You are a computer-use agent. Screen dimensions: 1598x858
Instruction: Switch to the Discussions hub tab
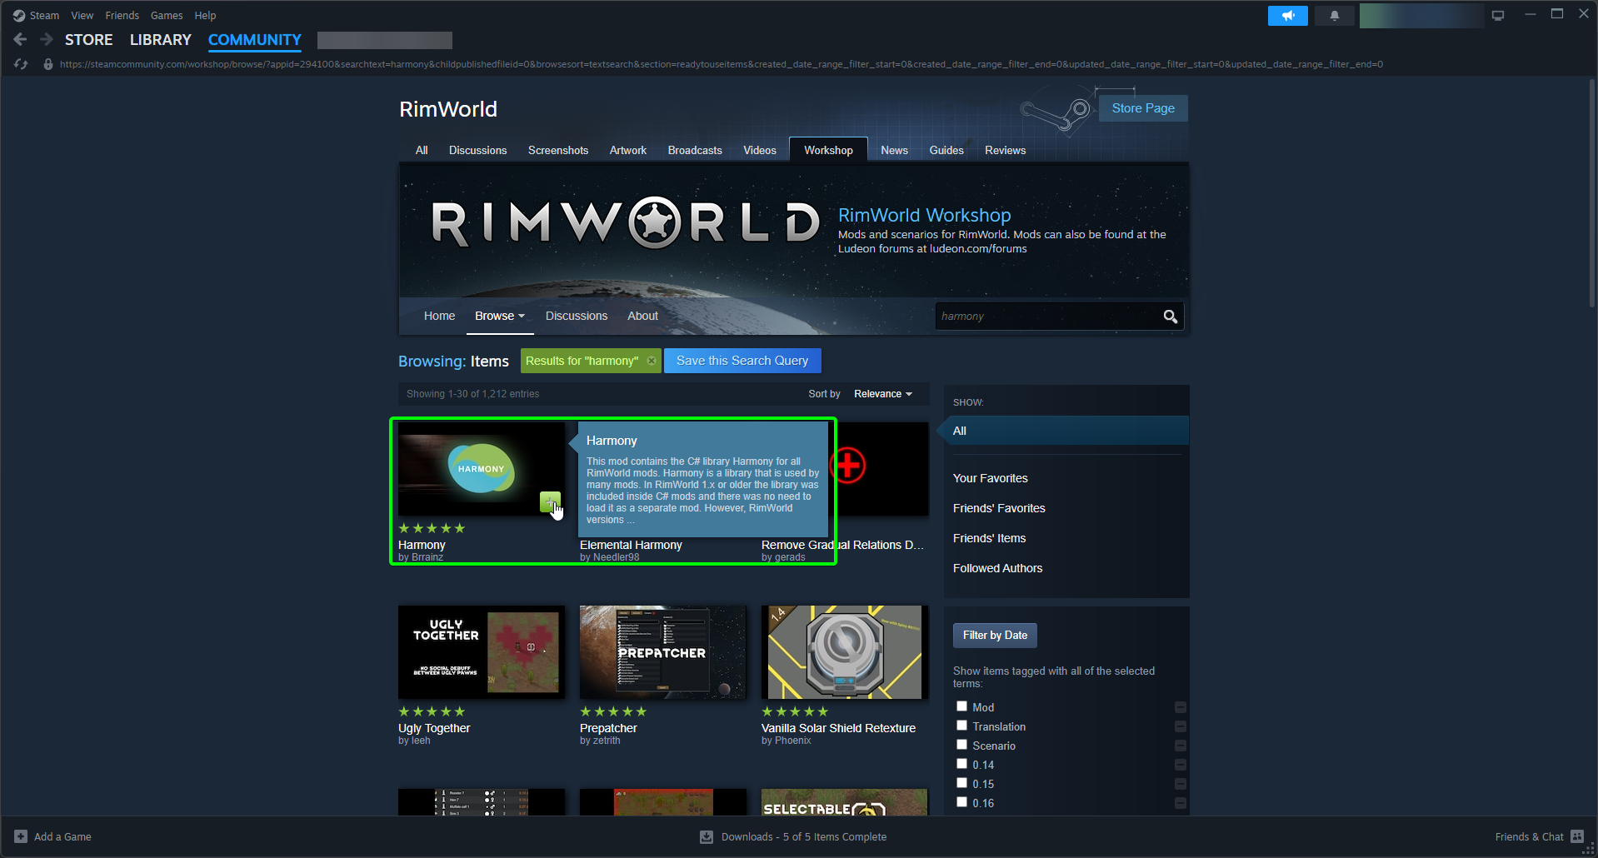tap(477, 150)
